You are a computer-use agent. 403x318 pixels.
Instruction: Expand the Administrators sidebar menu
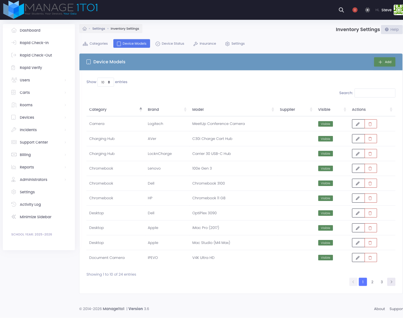coord(39,179)
